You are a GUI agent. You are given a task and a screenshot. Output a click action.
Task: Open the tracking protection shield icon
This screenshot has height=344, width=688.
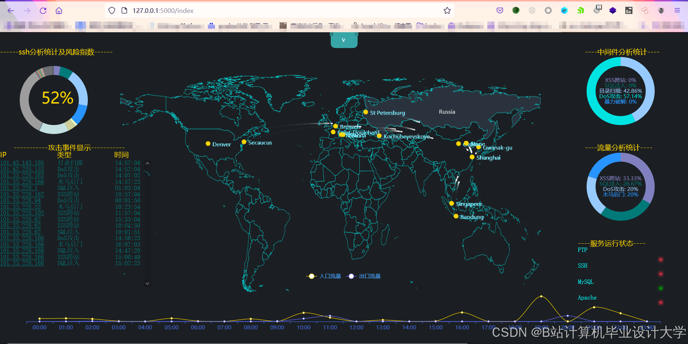tap(112, 11)
